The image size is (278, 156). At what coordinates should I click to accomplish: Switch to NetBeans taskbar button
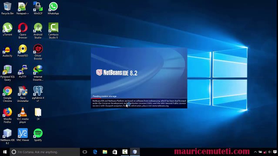(135, 152)
